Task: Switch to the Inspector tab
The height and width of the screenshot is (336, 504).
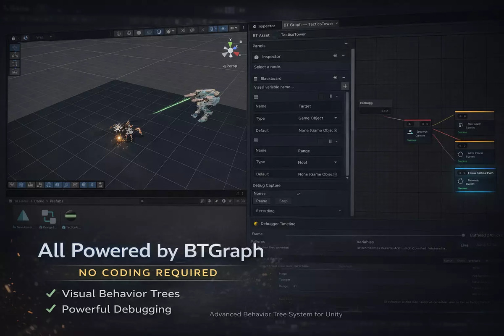Action: tap(265, 26)
